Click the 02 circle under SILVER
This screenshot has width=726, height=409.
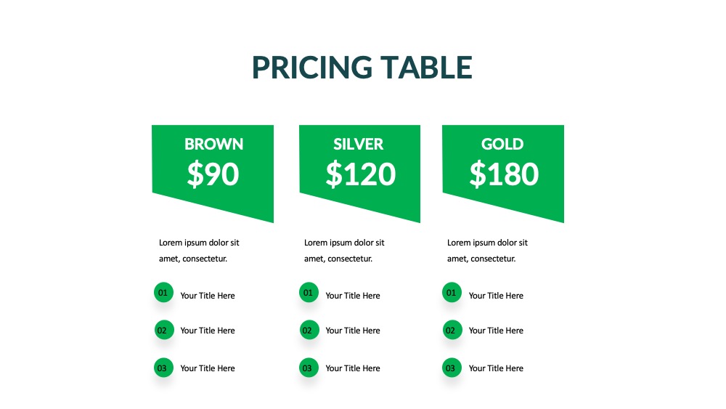[309, 330]
